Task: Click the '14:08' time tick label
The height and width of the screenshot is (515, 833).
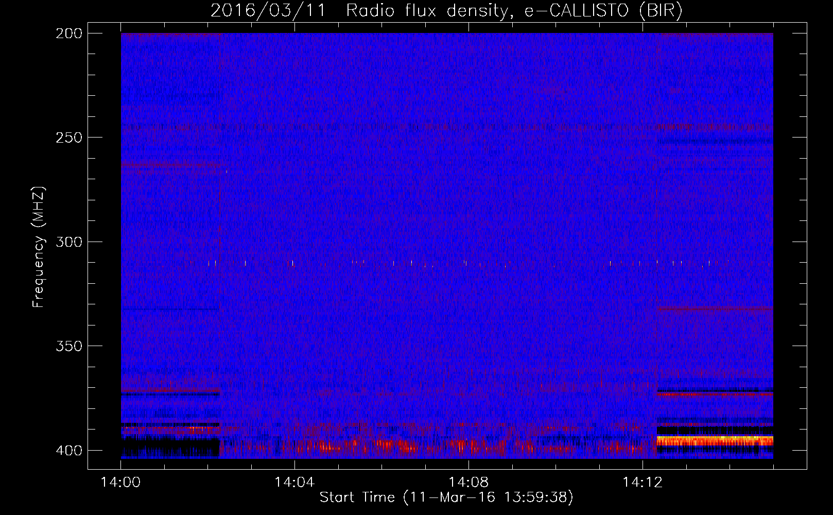Action: [468, 482]
